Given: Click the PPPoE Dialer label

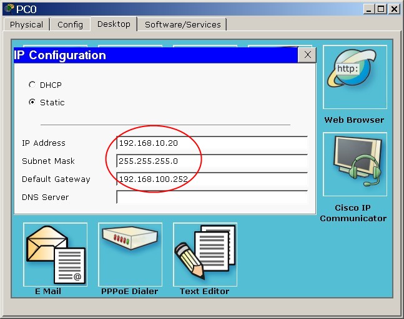Looking at the screenshot, I should (130, 291).
